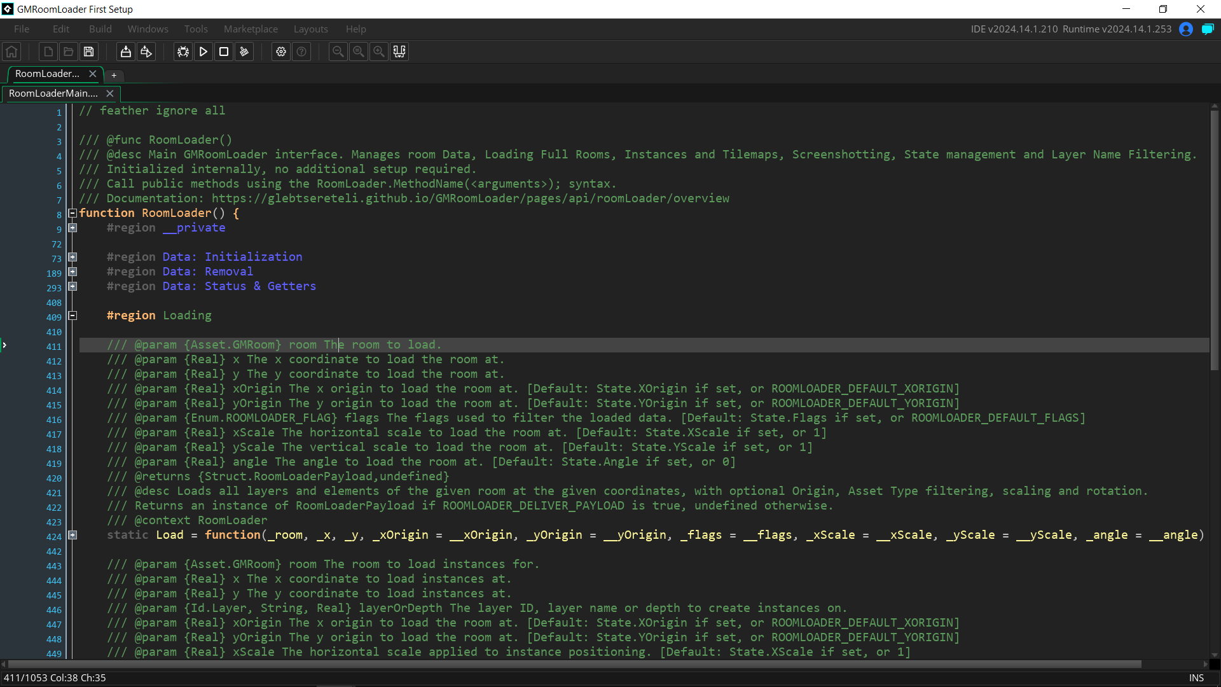This screenshot has width=1221, height=687.
Task: Run the project with Play button
Action: [203, 52]
